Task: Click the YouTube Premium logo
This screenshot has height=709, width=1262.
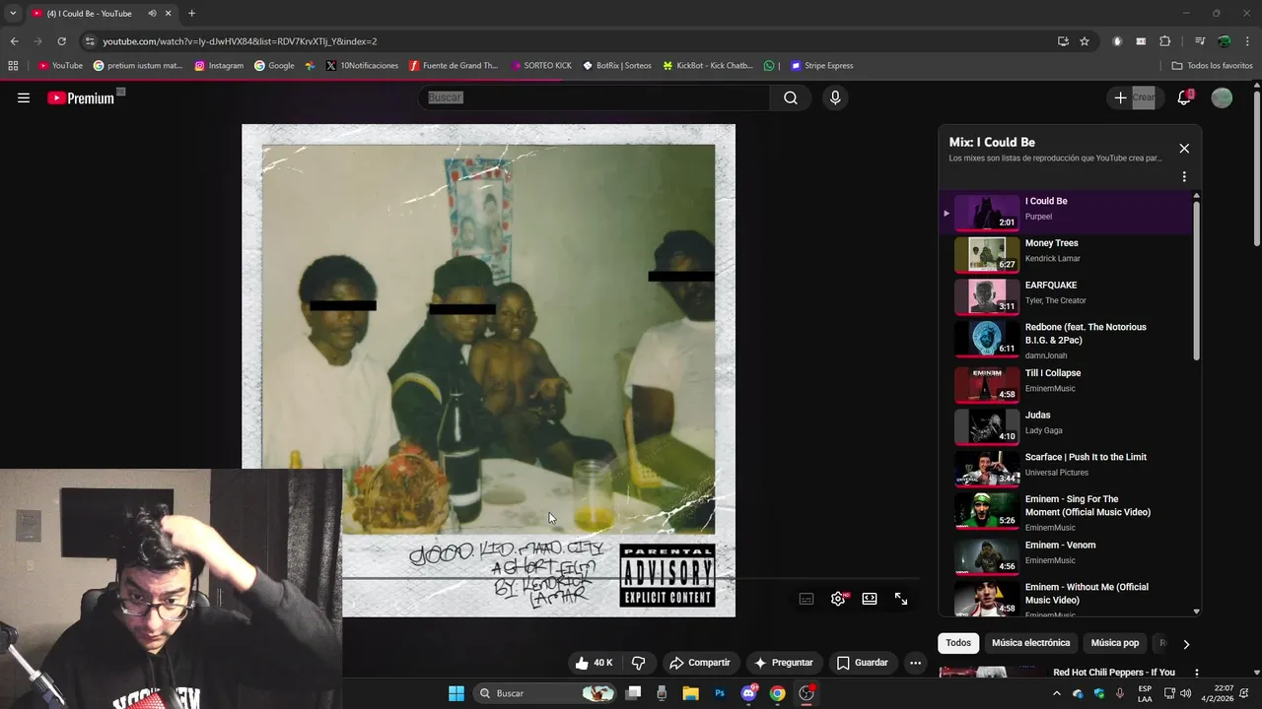Action: 81,97
